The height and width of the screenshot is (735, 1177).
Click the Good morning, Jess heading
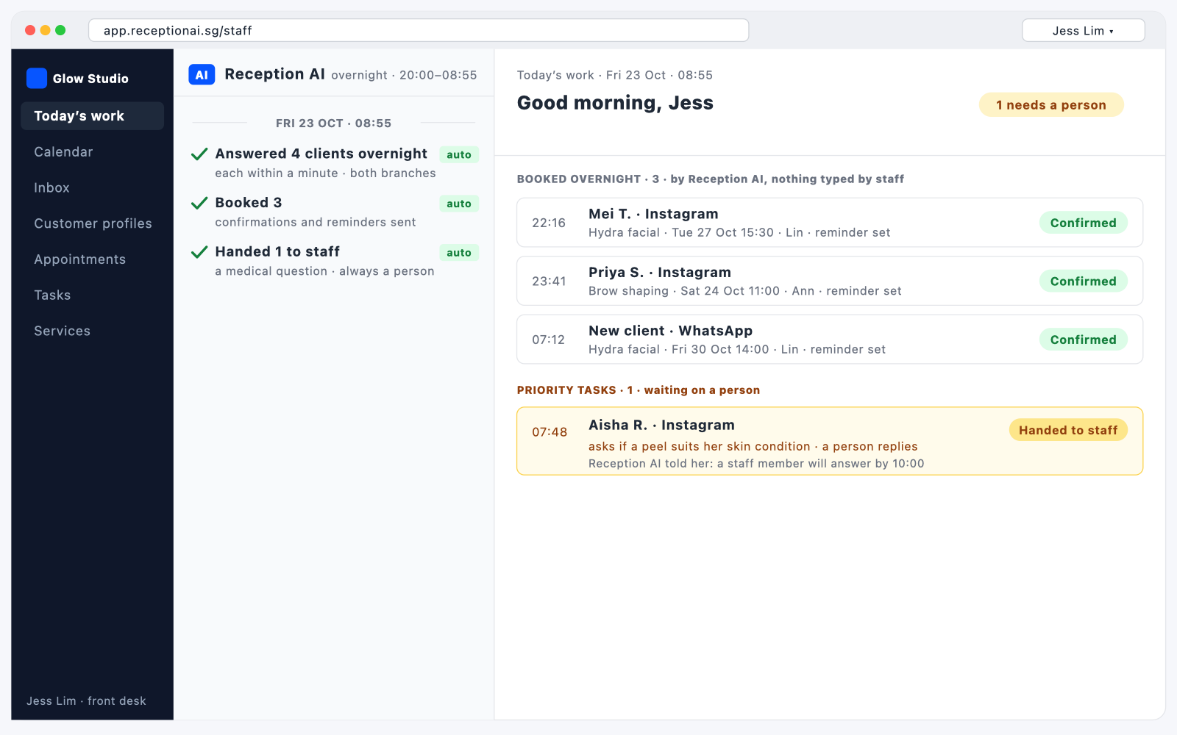click(x=615, y=103)
